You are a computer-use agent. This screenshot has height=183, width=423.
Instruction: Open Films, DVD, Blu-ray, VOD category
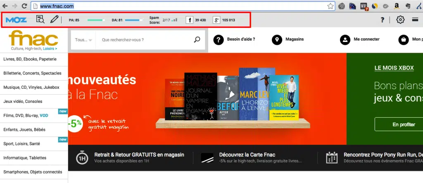(x=34, y=116)
